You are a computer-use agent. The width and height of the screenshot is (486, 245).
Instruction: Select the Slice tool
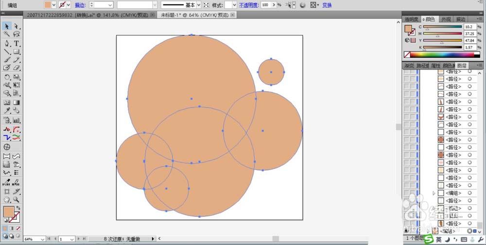pyautogui.click(x=17, y=192)
